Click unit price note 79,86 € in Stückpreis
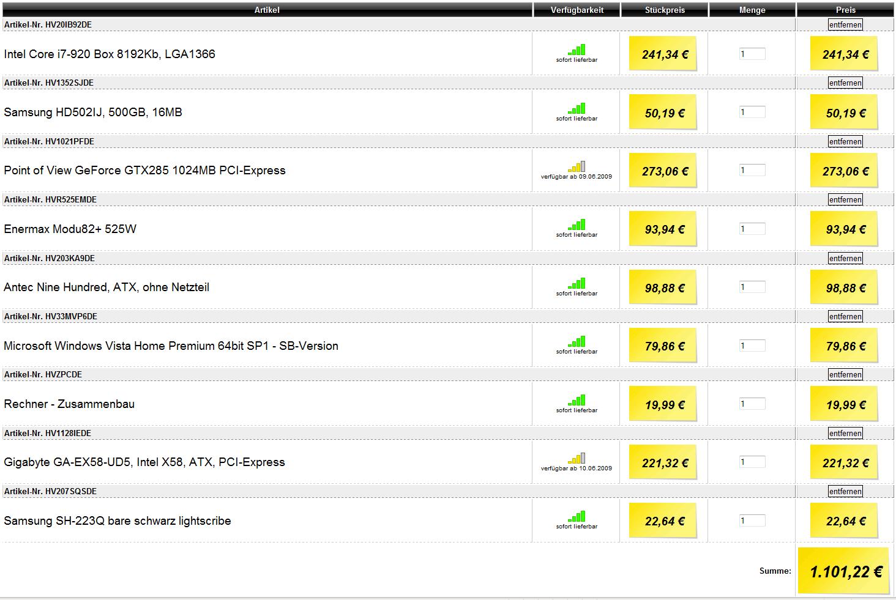The width and height of the screenshot is (896, 600). [663, 346]
